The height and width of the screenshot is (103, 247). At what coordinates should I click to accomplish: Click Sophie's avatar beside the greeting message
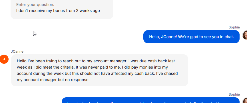point(245,35)
